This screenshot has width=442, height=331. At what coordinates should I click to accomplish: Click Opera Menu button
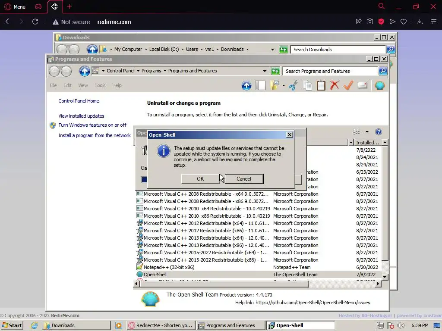[15, 7]
